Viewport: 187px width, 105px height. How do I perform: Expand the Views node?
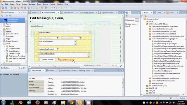pyautogui.click(x=2, y=27)
